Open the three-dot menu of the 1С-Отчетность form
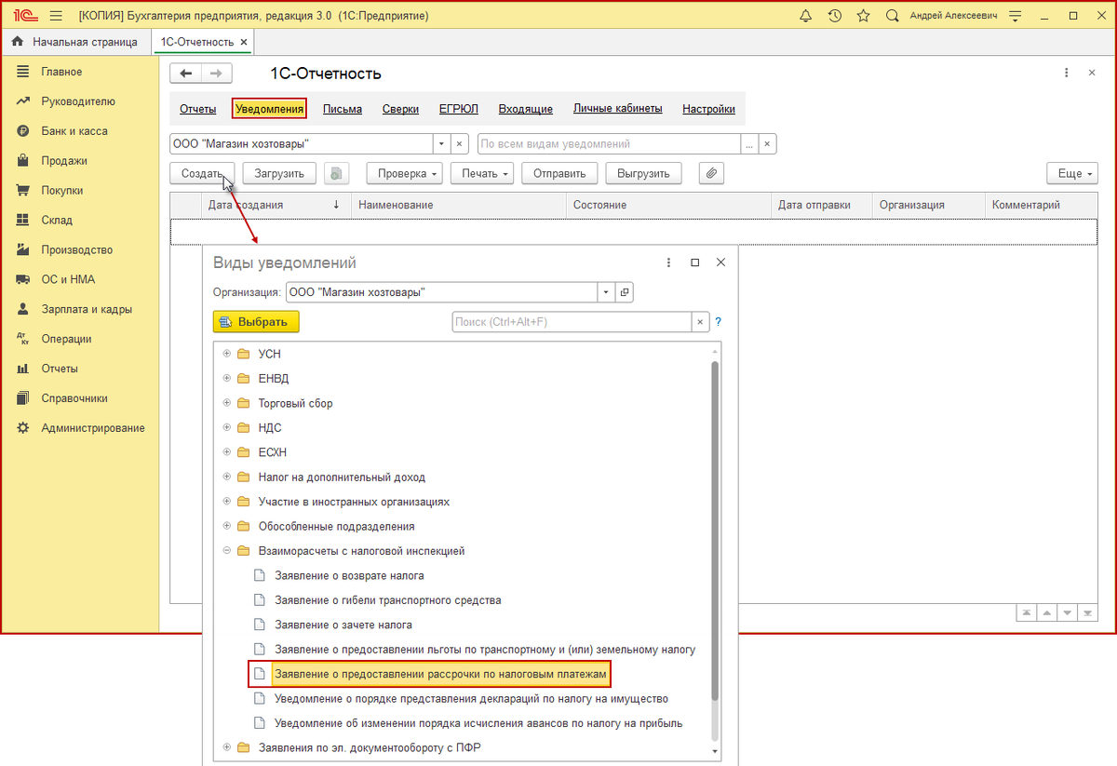The width and height of the screenshot is (1117, 766). pyautogui.click(x=1066, y=73)
